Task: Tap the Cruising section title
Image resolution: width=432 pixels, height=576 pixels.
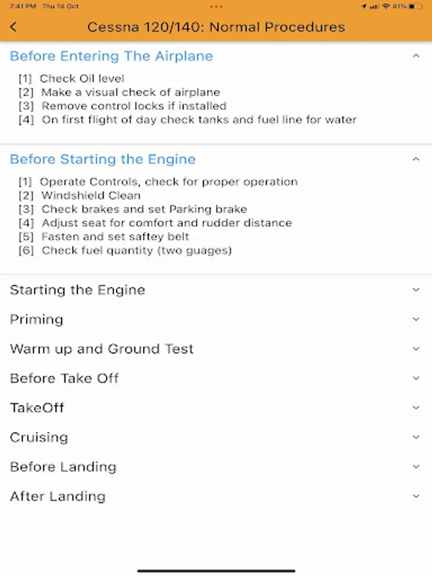Action: pos(39,437)
